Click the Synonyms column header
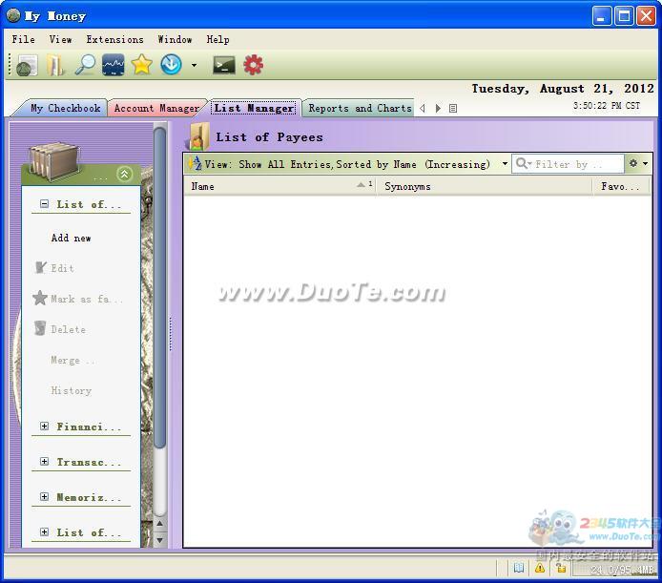Viewport: 662px width, 583px height. 484,186
